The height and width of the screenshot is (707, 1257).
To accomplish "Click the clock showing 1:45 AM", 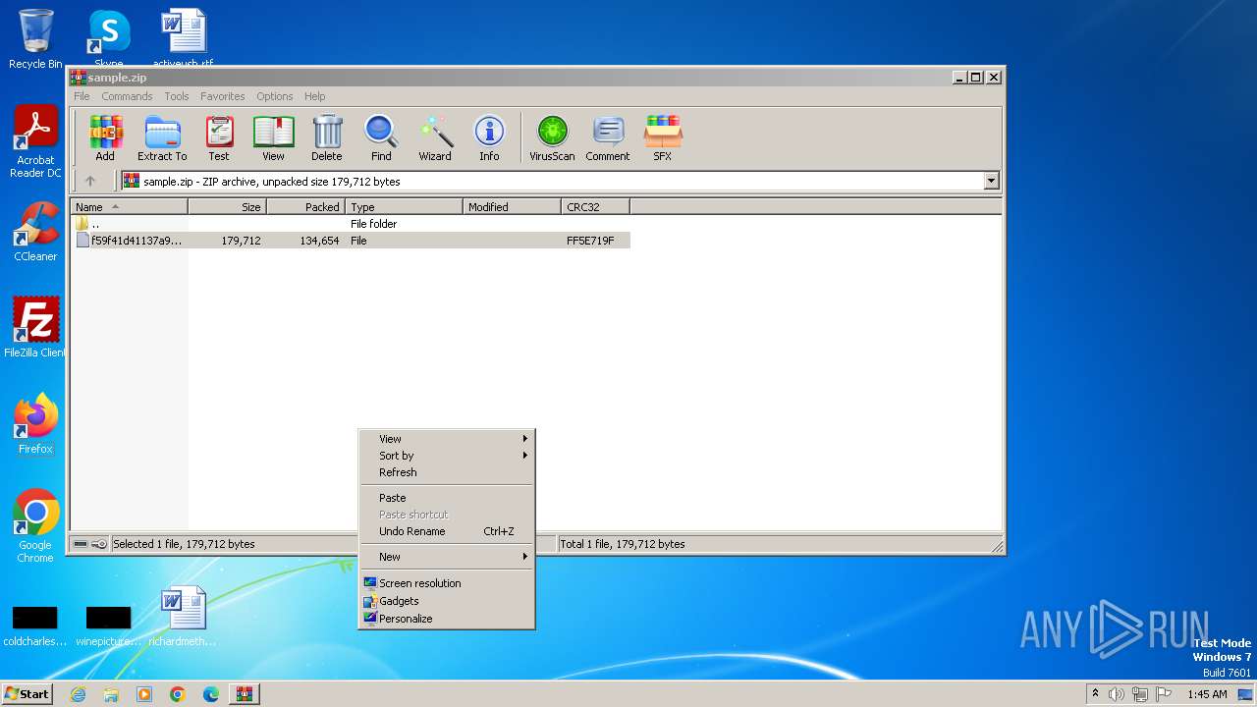I will click(1207, 694).
